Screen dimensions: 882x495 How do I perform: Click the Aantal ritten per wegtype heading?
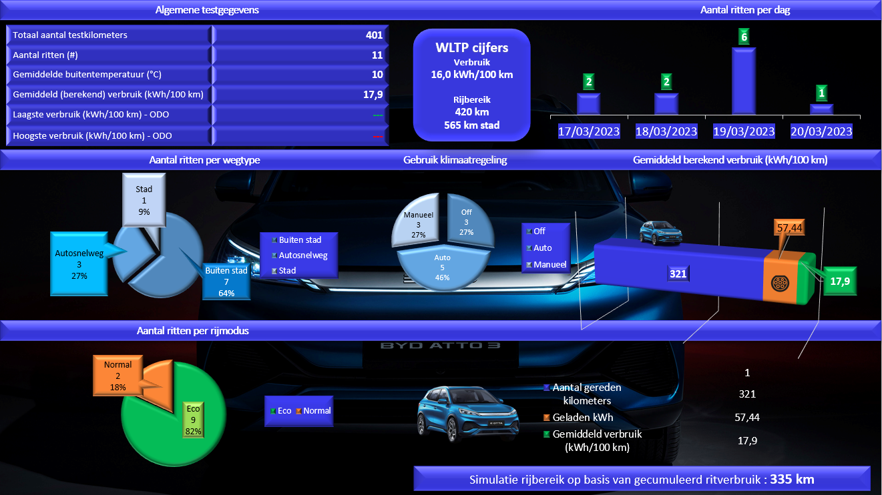point(204,160)
